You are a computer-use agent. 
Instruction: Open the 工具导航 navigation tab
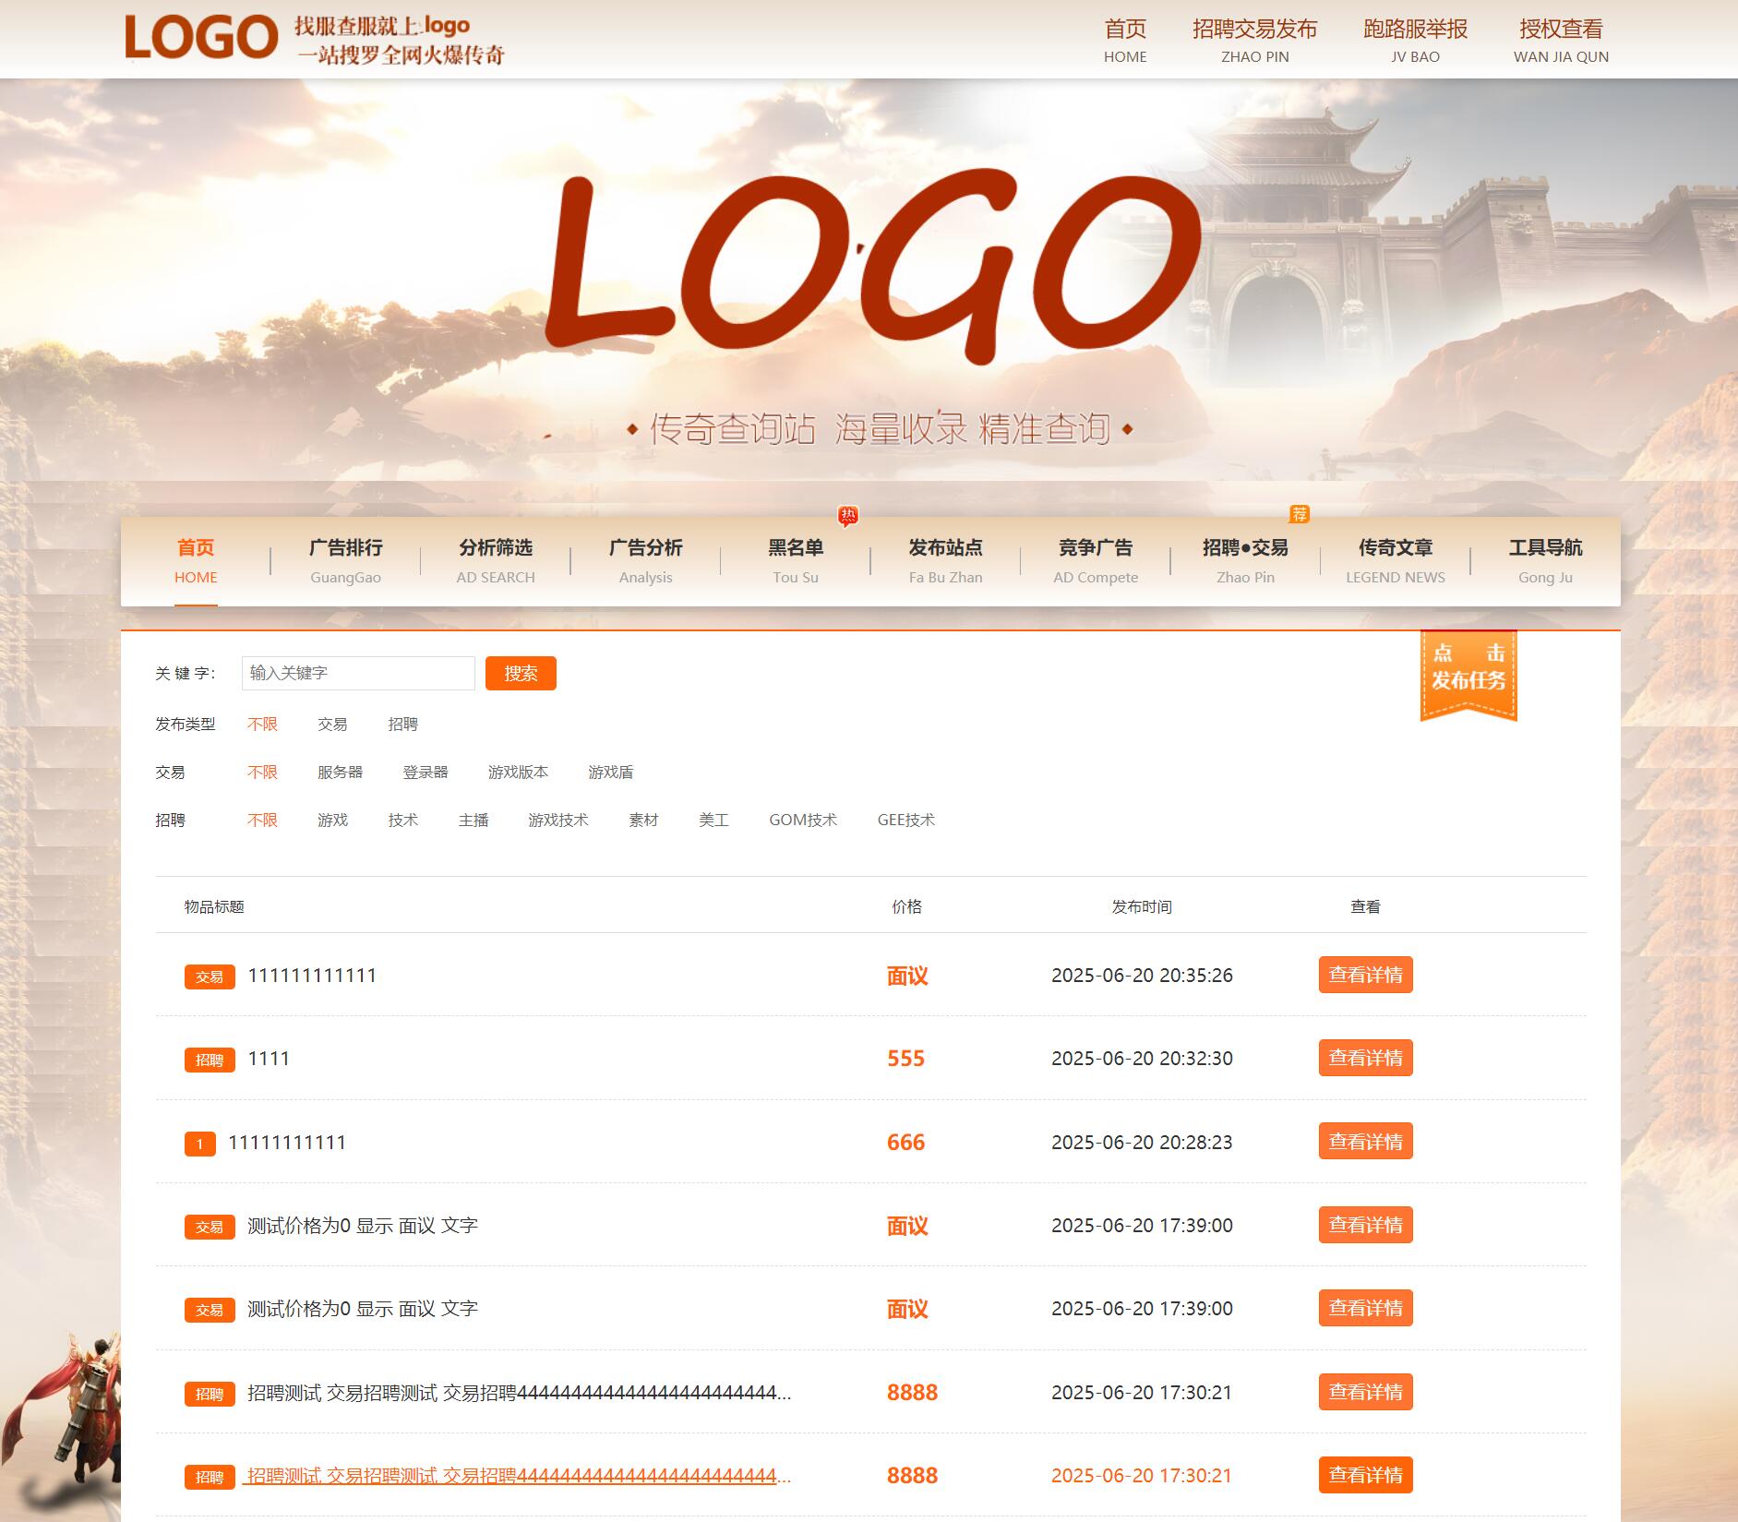tap(1545, 560)
